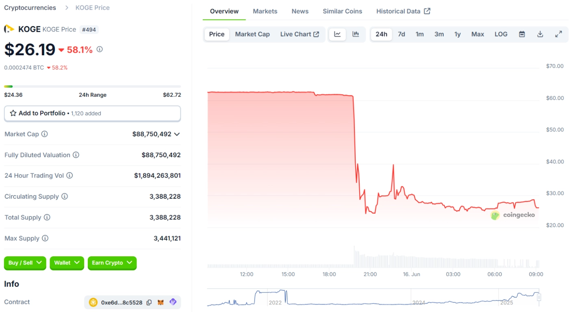Switch to candlestick chart view icon
Viewport: 573px width, 312px height.
[356, 34]
